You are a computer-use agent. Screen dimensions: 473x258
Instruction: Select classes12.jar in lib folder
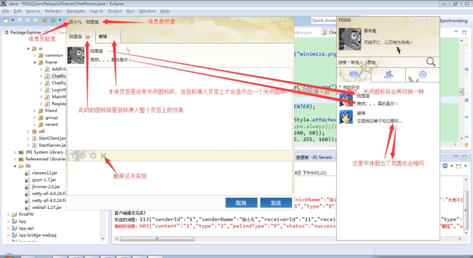[46, 173]
